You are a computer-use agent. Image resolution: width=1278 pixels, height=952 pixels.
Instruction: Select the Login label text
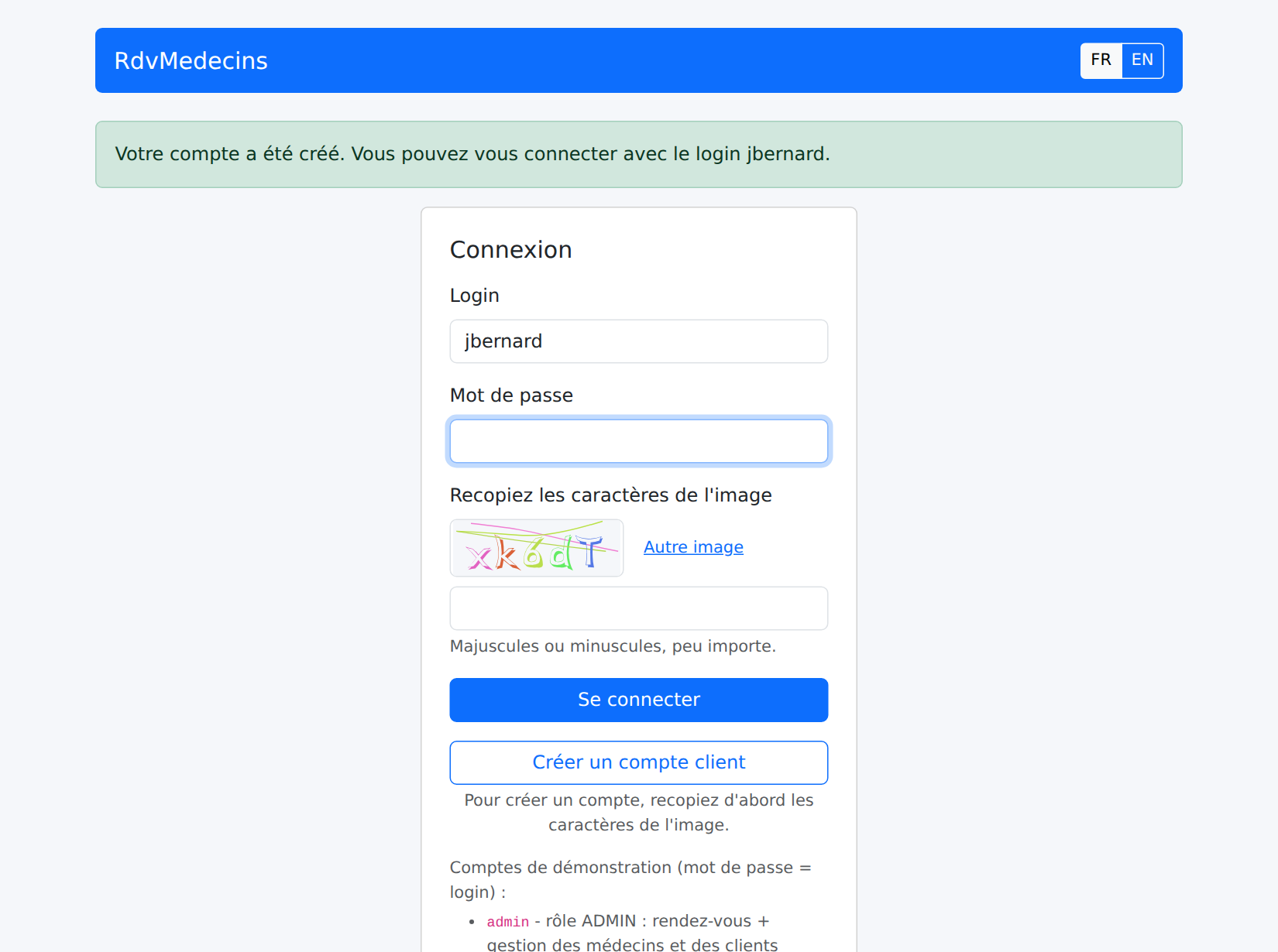coord(474,296)
